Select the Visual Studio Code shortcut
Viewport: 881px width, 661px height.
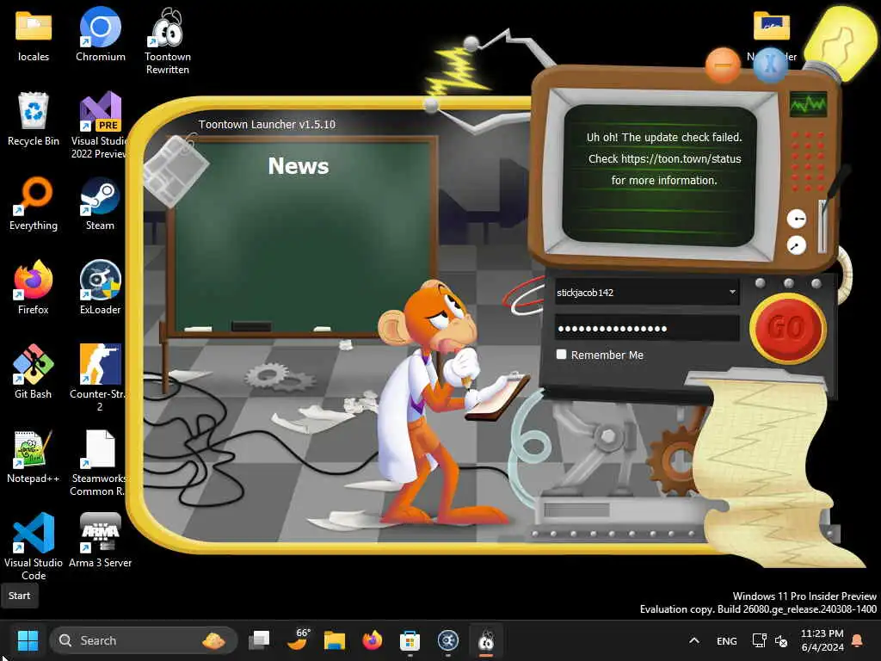(34, 547)
